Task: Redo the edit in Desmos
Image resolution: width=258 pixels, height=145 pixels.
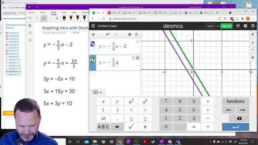Action: (x=115, y=34)
